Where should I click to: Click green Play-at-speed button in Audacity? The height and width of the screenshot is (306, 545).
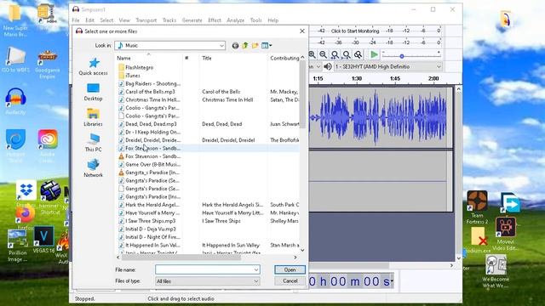[374, 54]
